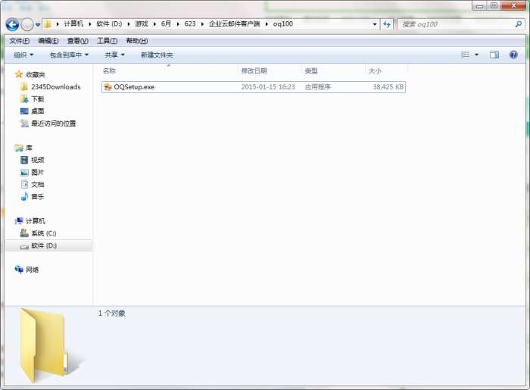Image resolution: width=530 pixels, height=390 pixels.
Task: Focus the search oq100 input box
Action: pyautogui.click(x=457, y=24)
